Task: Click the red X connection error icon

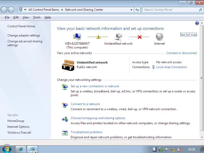Action: [x=139, y=37]
